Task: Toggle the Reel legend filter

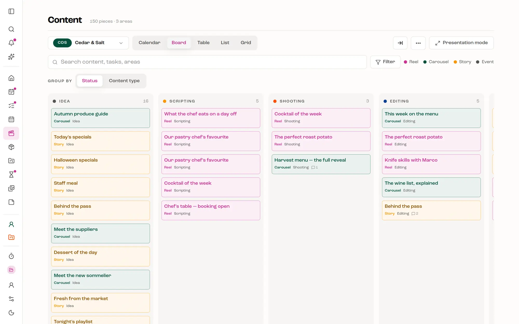Action: click(x=411, y=62)
